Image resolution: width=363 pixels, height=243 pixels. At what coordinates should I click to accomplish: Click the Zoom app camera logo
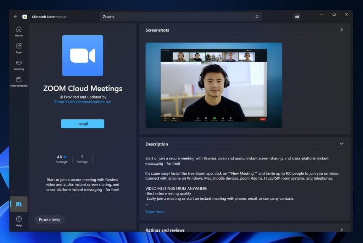83,56
